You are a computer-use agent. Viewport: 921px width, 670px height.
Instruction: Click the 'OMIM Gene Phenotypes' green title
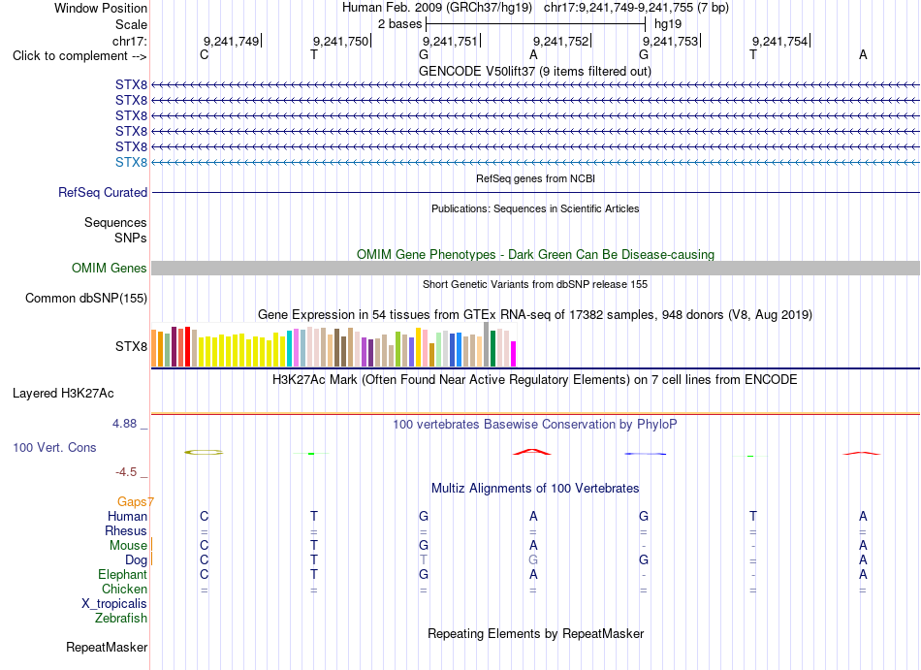pyautogui.click(x=535, y=254)
